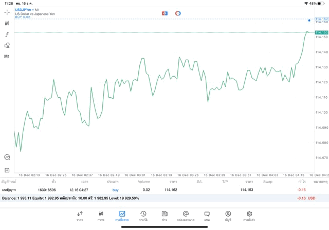329x230 pixels.
Task: Open the drawing objects shapes tool
Action: 7,45
